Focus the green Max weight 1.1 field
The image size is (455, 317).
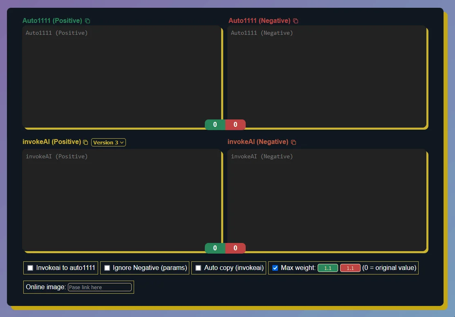coord(328,268)
